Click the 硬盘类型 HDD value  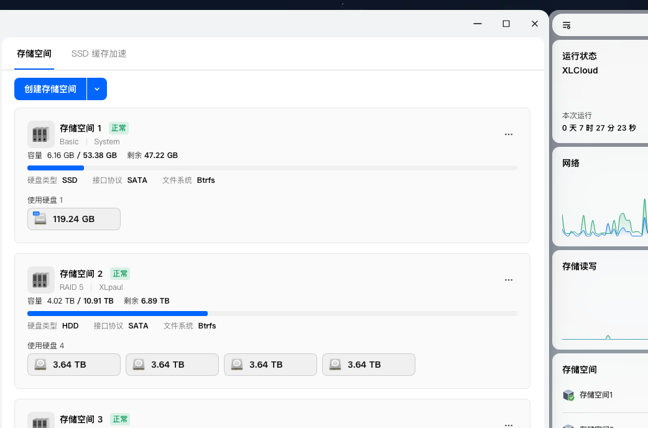coord(70,326)
